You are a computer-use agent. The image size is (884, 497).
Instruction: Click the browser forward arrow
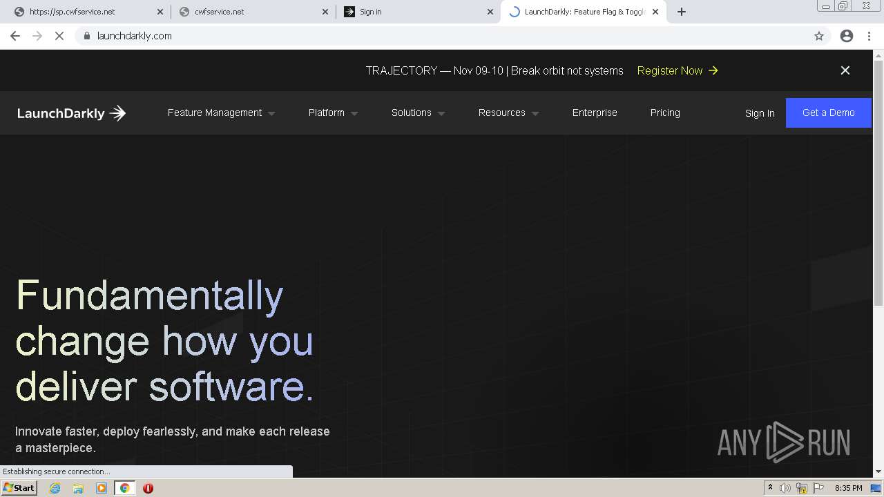(37, 36)
